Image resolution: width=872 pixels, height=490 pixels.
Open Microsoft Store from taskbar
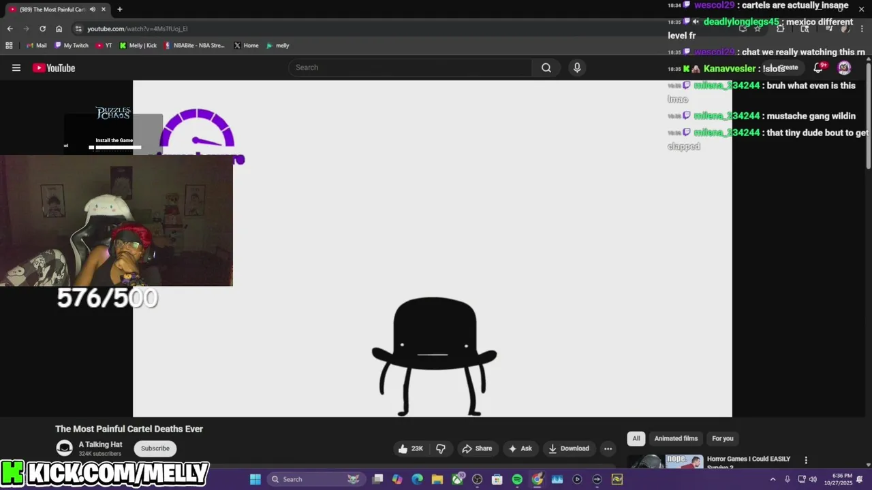tap(497, 479)
